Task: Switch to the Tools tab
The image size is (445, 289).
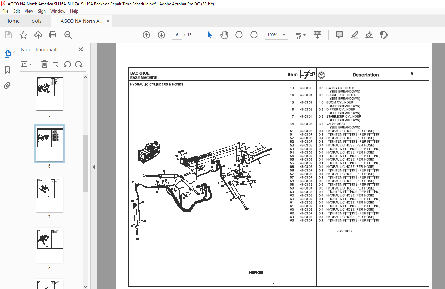Action: [x=36, y=21]
